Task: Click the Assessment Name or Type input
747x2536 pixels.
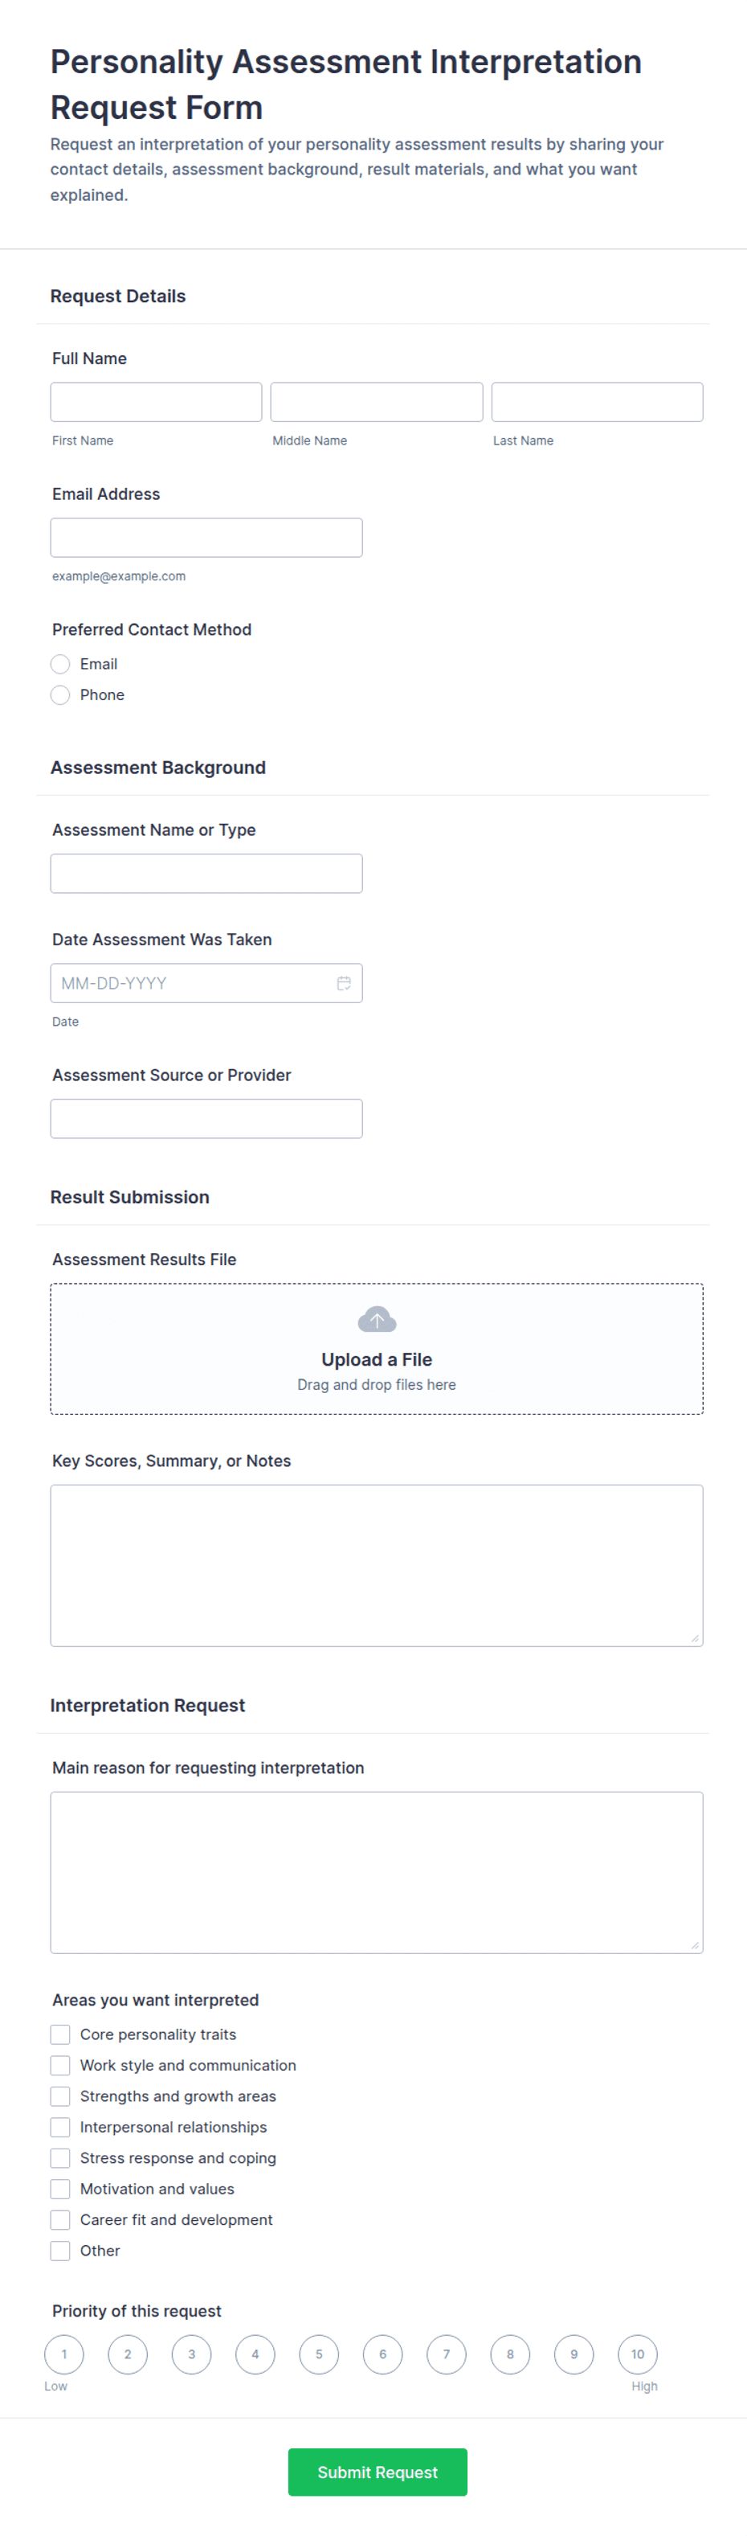Action: [206, 873]
